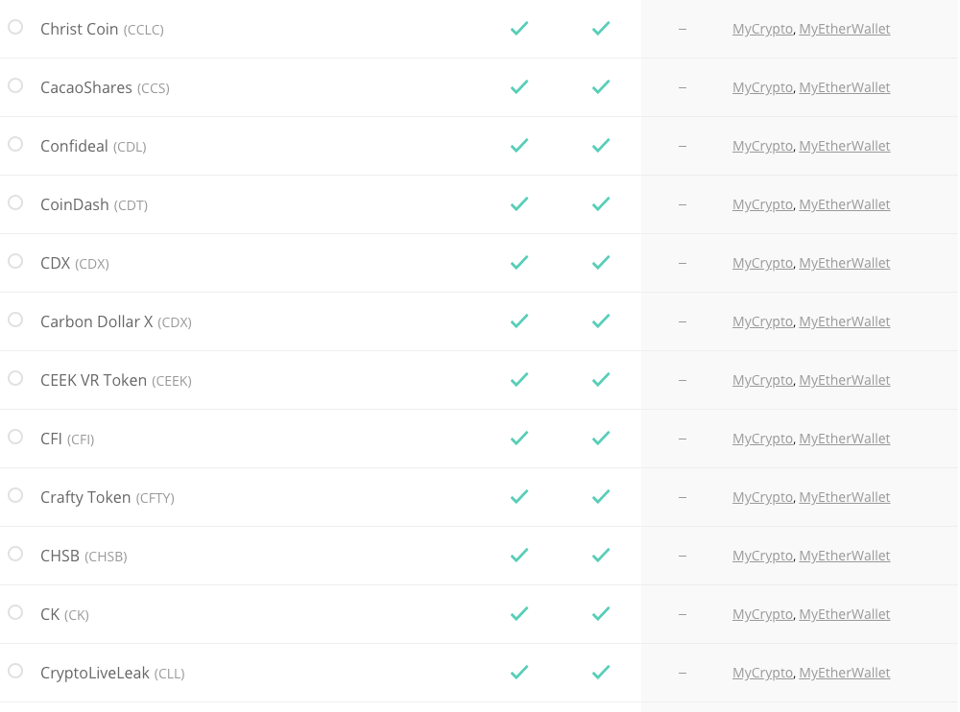Click the Crafty Token (CFTY) name
This screenshot has height=712, width=960.
coord(107,497)
